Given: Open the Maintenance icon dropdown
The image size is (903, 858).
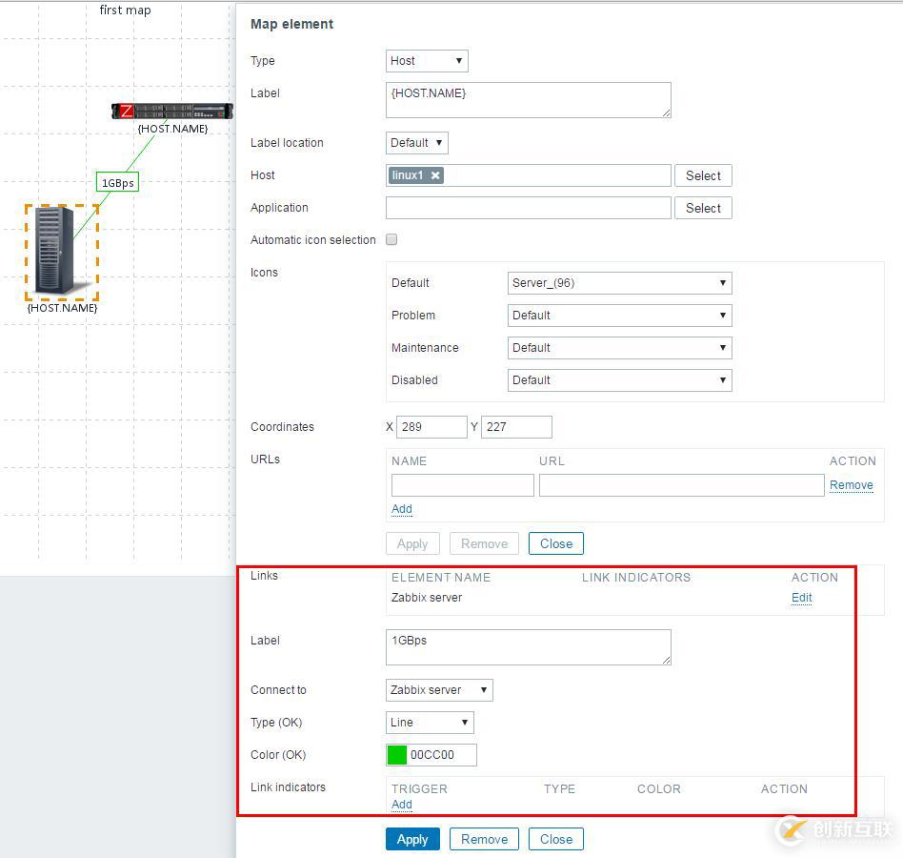Looking at the screenshot, I should point(619,347).
